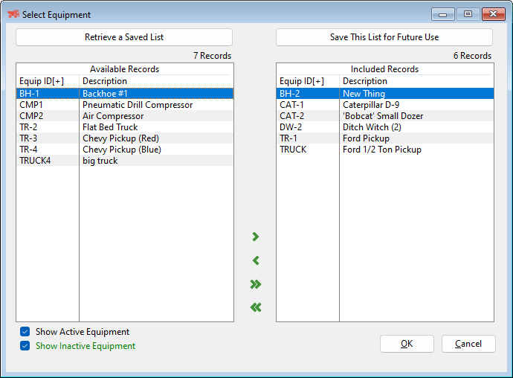
Task: Sort Available Records by Equip ID header
Action: click(42, 81)
